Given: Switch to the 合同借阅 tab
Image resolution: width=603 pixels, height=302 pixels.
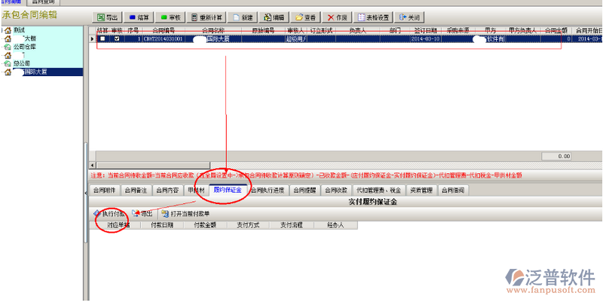Looking at the screenshot, I should coord(453,191).
